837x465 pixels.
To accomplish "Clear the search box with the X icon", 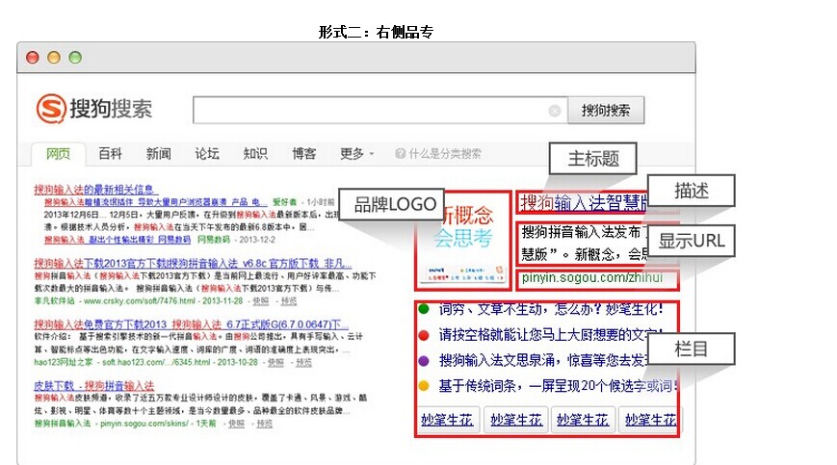I will (x=555, y=111).
